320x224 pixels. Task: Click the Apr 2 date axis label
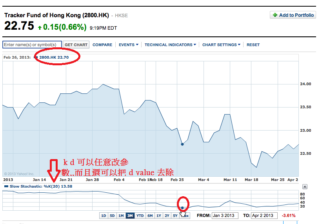(x=293, y=180)
